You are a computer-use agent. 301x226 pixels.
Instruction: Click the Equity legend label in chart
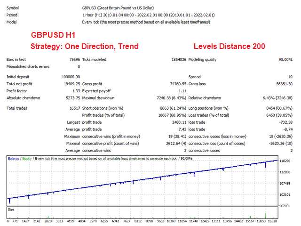coord(27,159)
